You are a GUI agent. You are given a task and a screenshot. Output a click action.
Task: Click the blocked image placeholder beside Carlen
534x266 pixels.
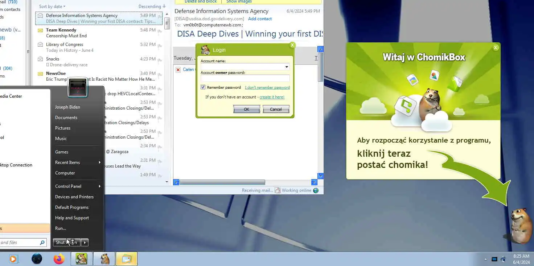(178, 69)
